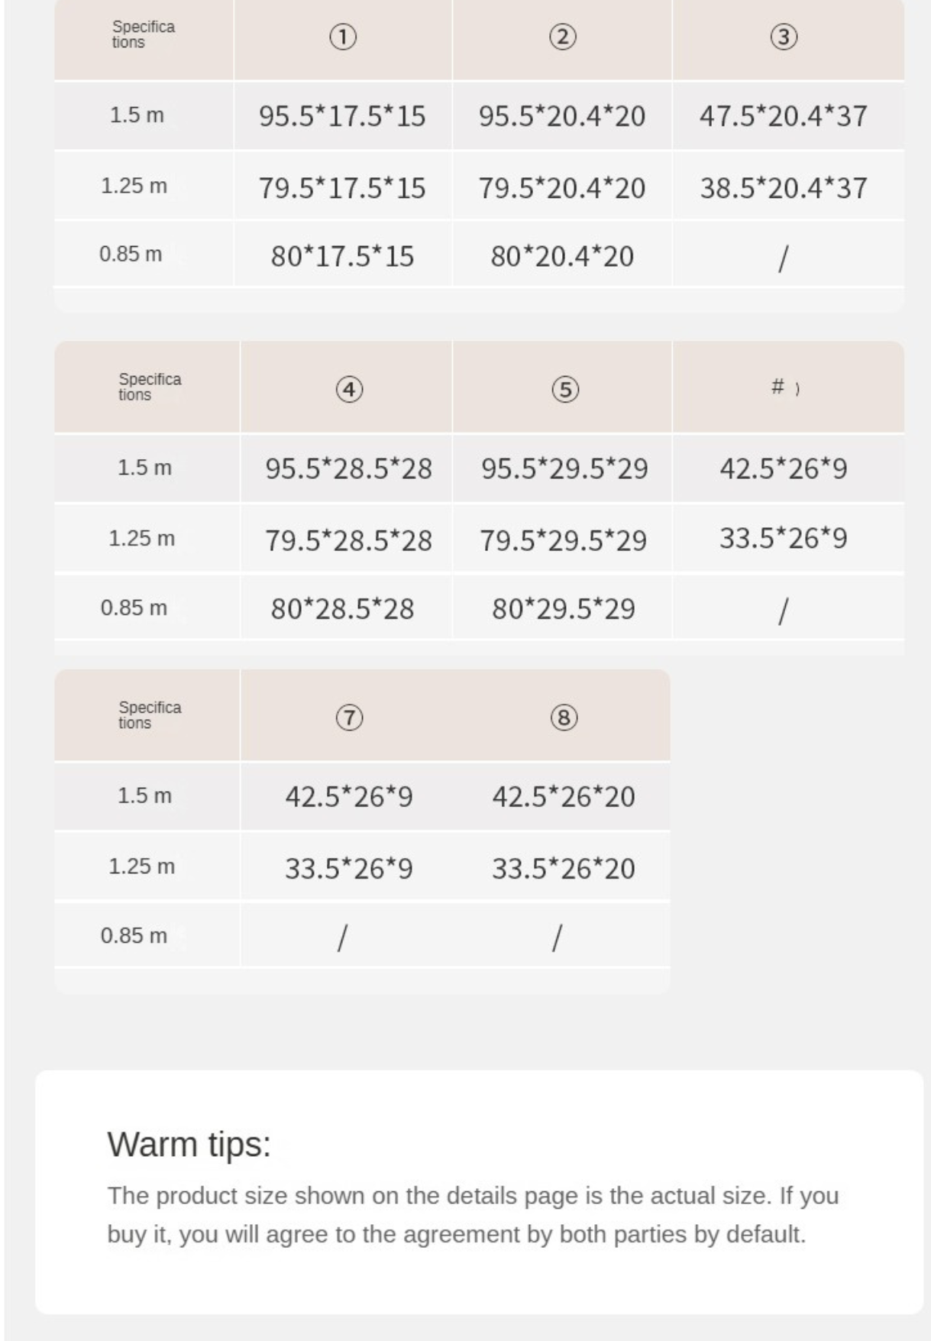Click the 79.5*20.4*20 dimension cell
Screen dimensions: 931x1341
pos(562,188)
